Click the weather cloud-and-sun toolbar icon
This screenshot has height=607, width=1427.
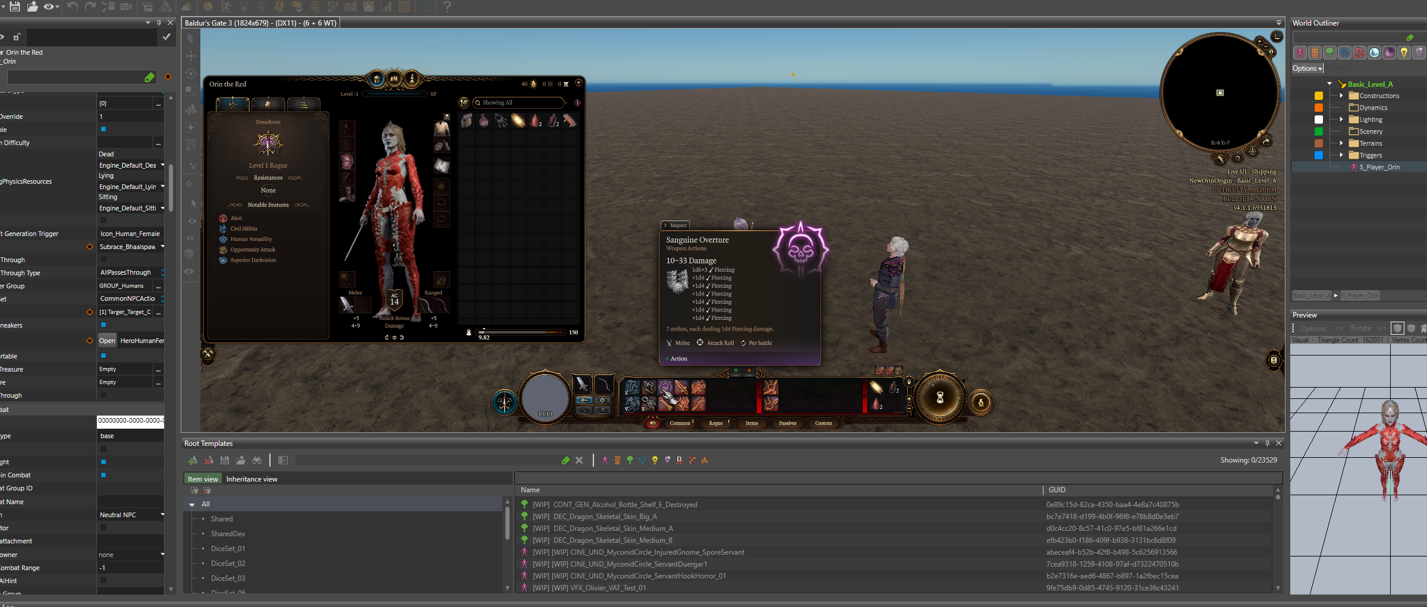tap(187, 7)
